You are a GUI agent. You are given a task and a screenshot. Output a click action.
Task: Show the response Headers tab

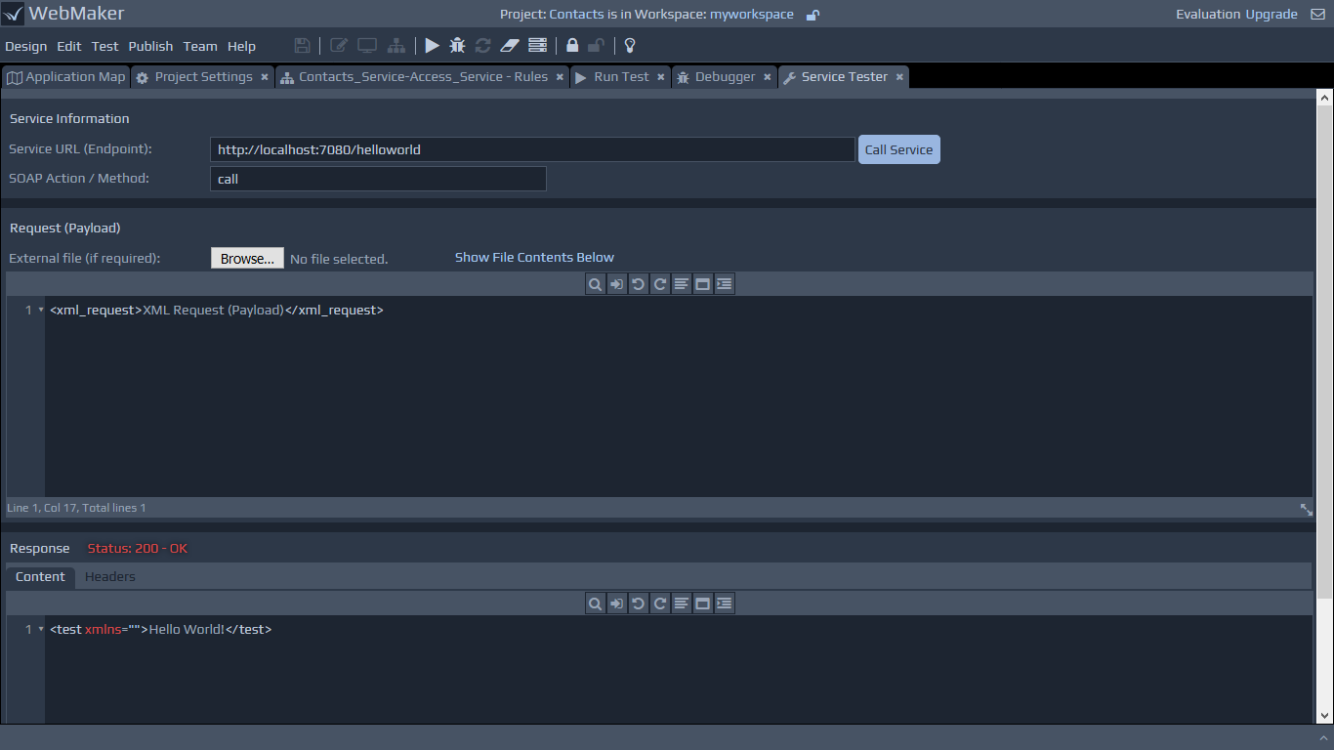pos(110,576)
